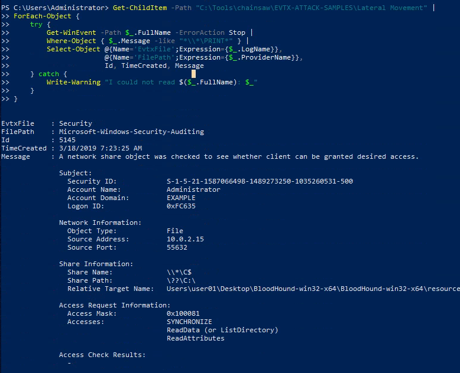This screenshot has height=373, width=460.
Task: Click the Source Port 55632 value
Action: click(x=177, y=247)
